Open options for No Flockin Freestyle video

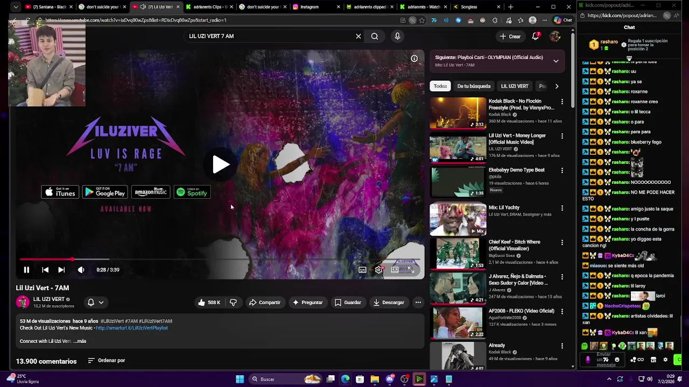coord(562,102)
